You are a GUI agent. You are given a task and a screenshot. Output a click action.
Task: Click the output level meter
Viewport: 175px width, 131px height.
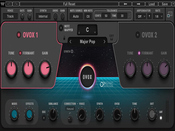point(167,111)
